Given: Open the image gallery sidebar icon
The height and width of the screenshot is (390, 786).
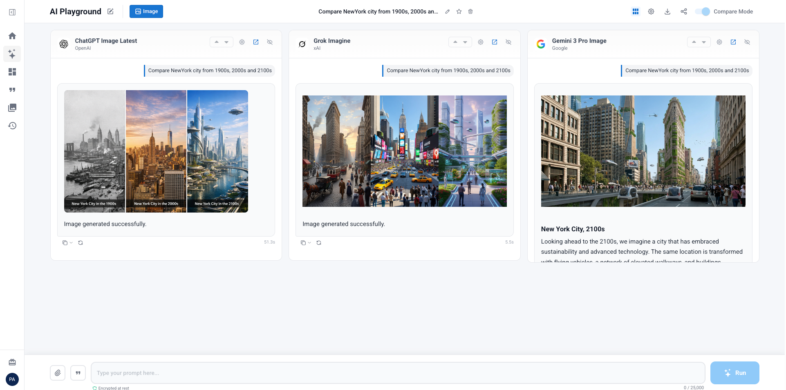Looking at the screenshot, I should [x=12, y=108].
